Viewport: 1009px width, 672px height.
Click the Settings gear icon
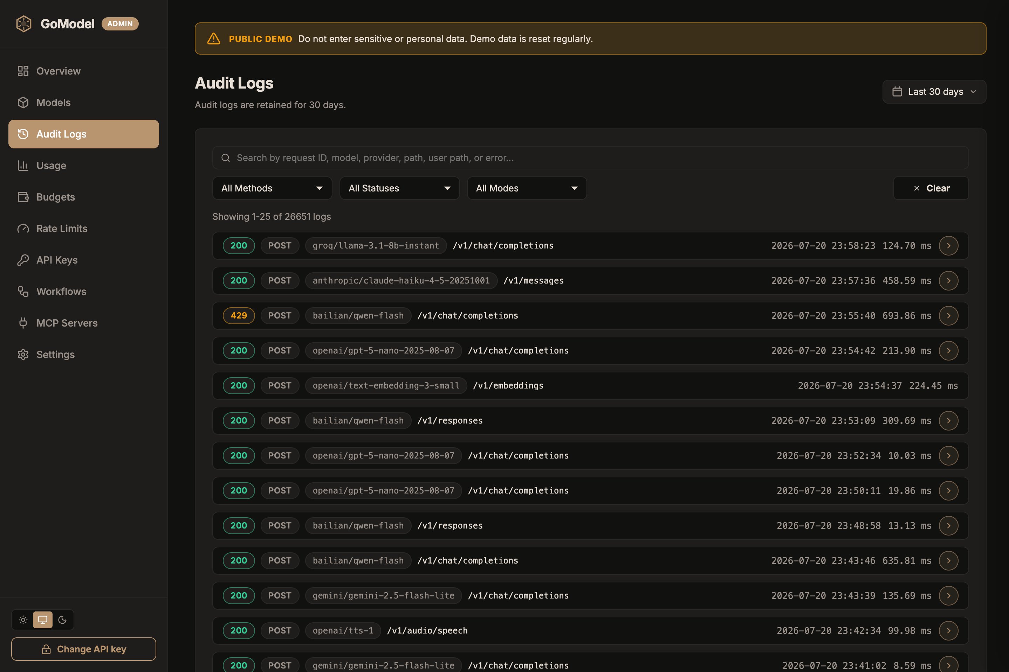(23, 355)
